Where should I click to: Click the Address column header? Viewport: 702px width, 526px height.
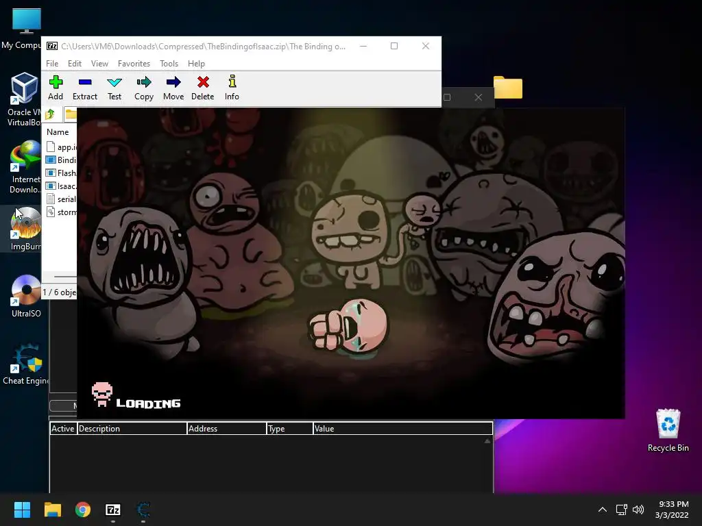click(226, 429)
